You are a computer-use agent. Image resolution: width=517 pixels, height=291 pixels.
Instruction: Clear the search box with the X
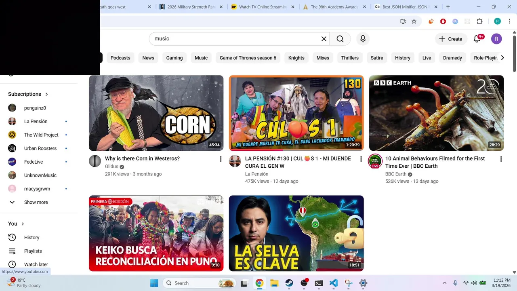tap(324, 39)
